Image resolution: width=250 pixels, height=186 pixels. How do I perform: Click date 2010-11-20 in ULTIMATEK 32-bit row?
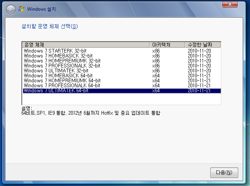click(199, 71)
